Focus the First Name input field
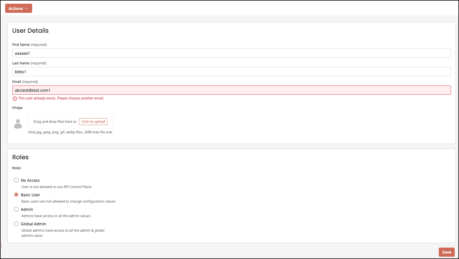 click(x=231, y=53)
